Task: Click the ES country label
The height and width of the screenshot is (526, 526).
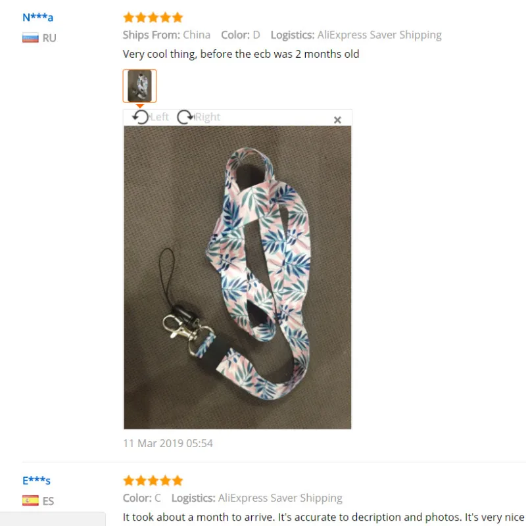Action: tap(48, 501)
